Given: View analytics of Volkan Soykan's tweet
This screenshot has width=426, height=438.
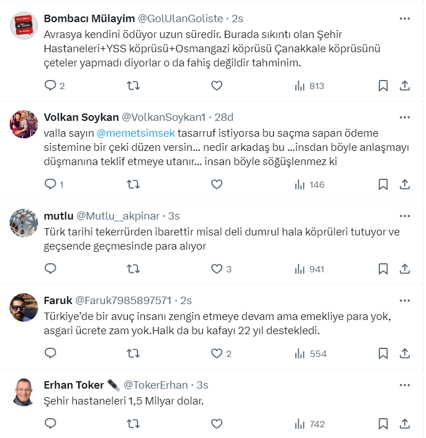Looking at the screenshot, I should [309, 184].
